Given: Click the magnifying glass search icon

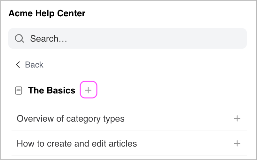Looking at the screenshot, I should coord(19,38).
